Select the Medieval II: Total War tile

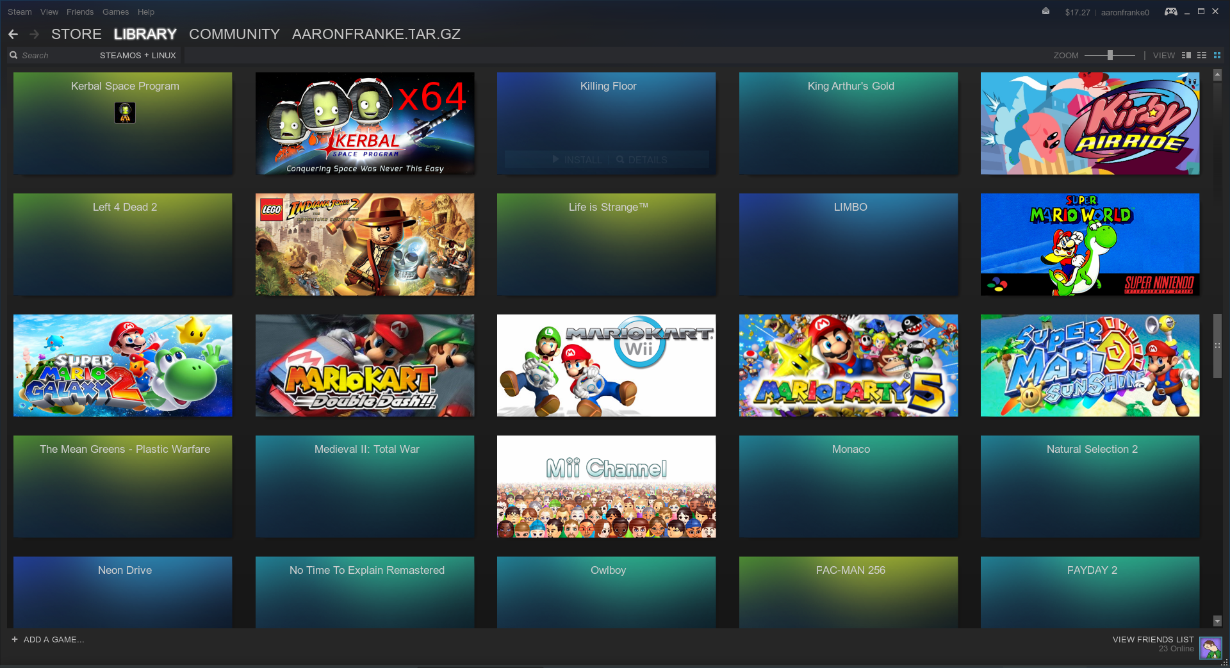point(365,486)
